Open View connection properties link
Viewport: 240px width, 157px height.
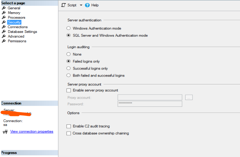(32, 132)
